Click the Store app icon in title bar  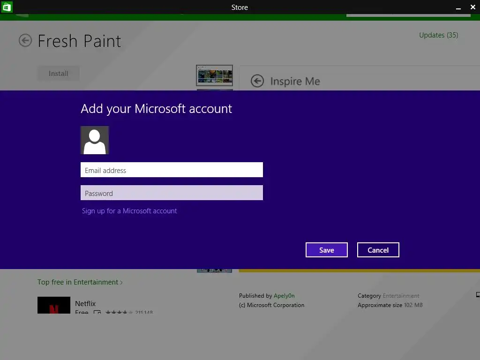[x=7, y=7]
